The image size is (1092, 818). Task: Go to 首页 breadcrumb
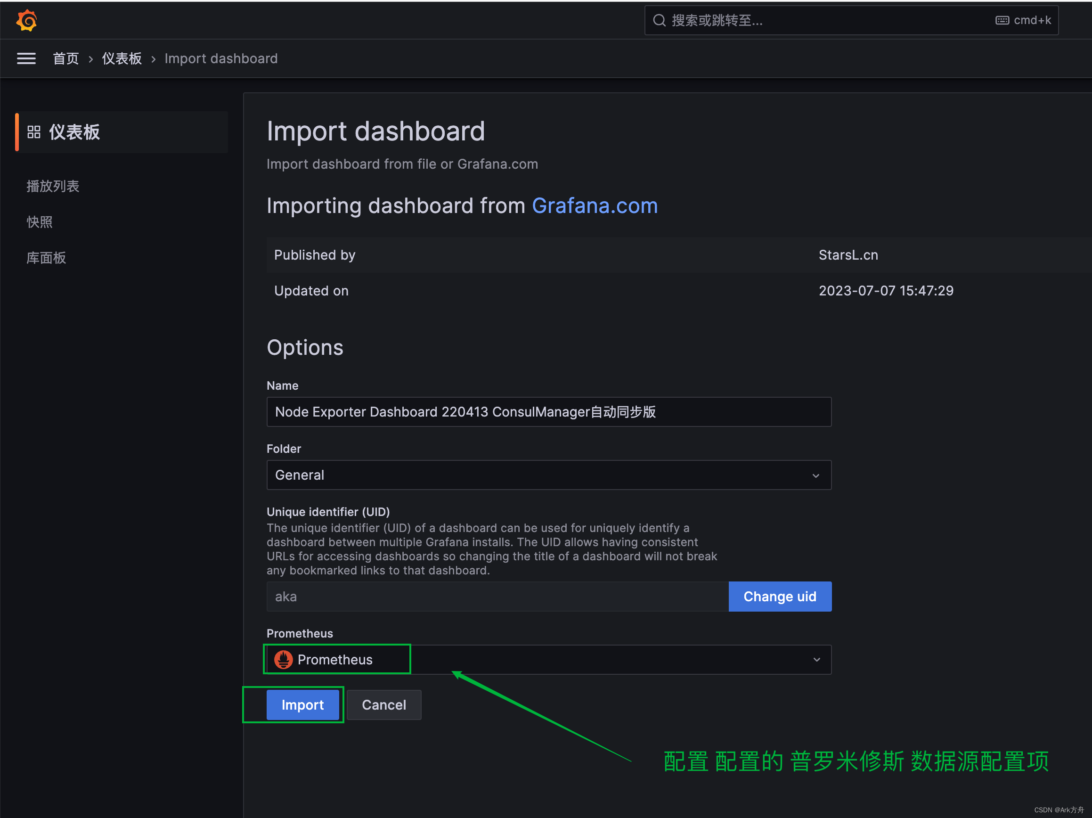(x=65, y=59)
